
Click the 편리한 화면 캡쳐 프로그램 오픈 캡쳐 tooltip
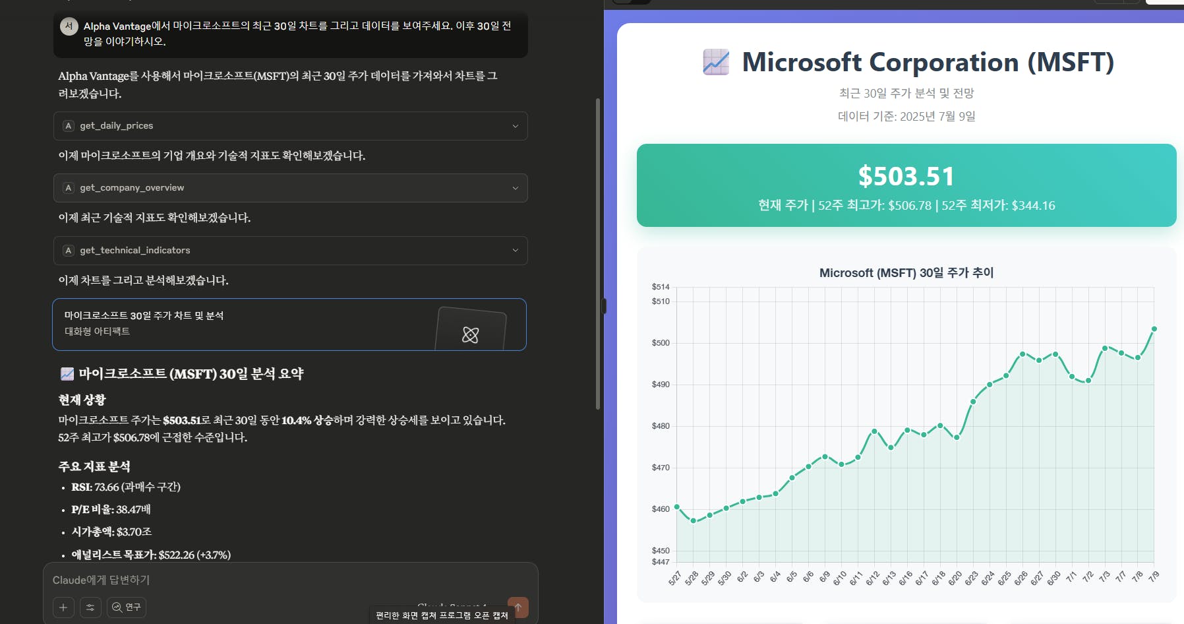point(442,615)
